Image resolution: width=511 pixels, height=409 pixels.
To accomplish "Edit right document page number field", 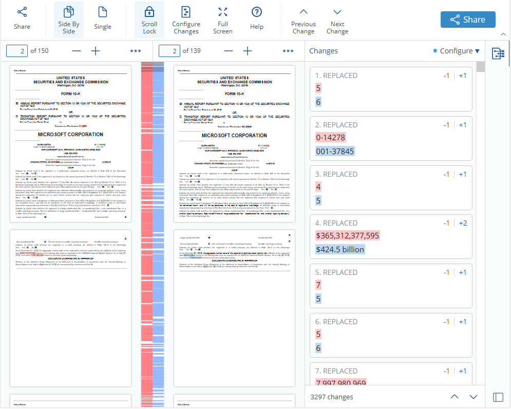I will [169, 51].
